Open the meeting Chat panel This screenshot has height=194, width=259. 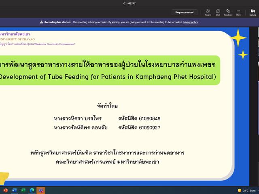click(218, 13)
